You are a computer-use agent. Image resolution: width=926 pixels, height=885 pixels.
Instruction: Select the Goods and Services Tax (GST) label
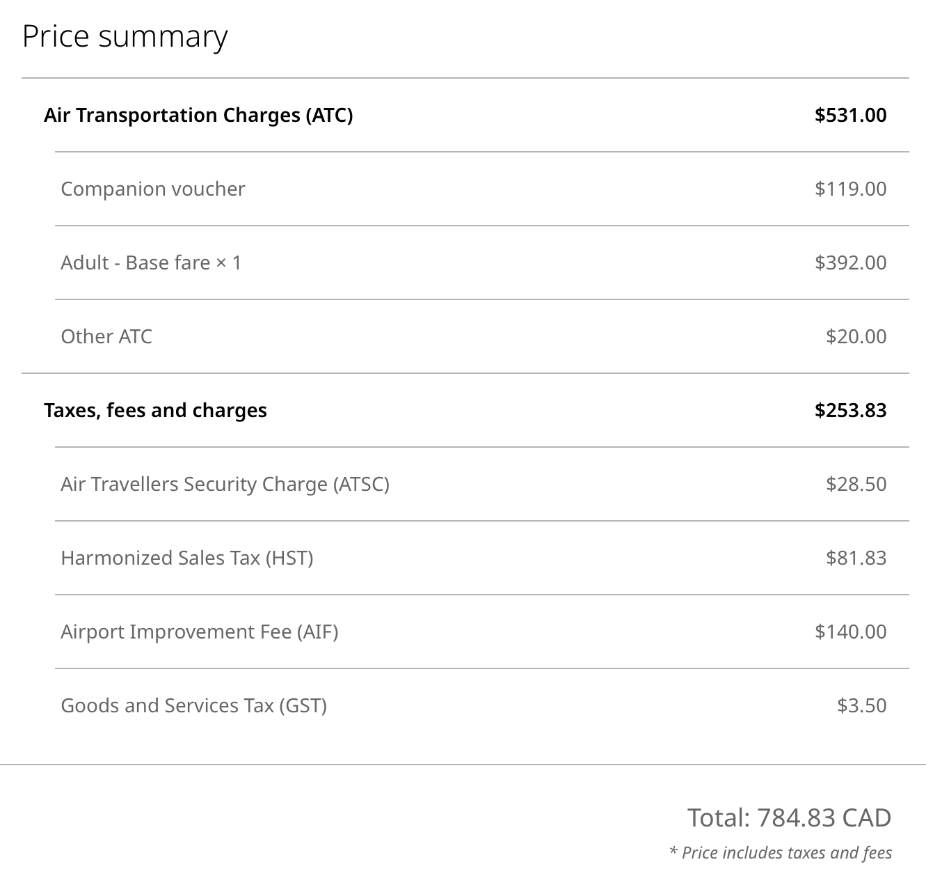click(x=194, y=705)
